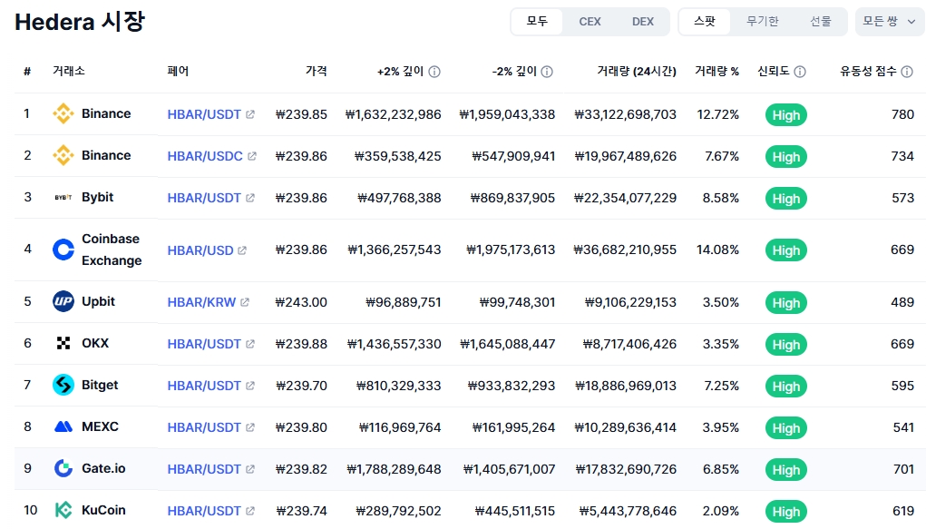Screen dimensions: 926x529
Task: Click the High badge in the KuCoin row
Action: [786, 512]
